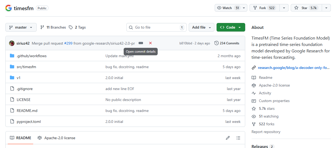333x148 pixels.
Task: Click the README.md file icon
Action: point(12,111)
